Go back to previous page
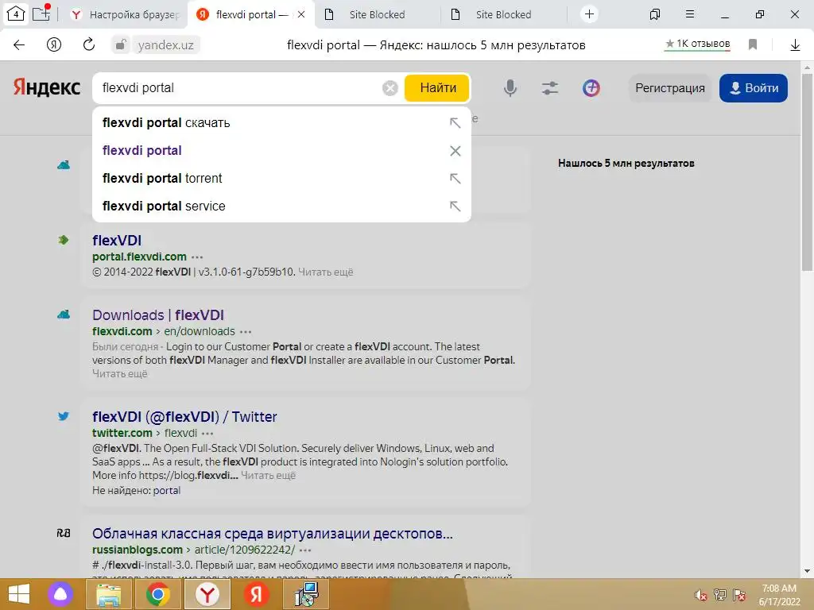Screen dimensions: 814x610 19,44
